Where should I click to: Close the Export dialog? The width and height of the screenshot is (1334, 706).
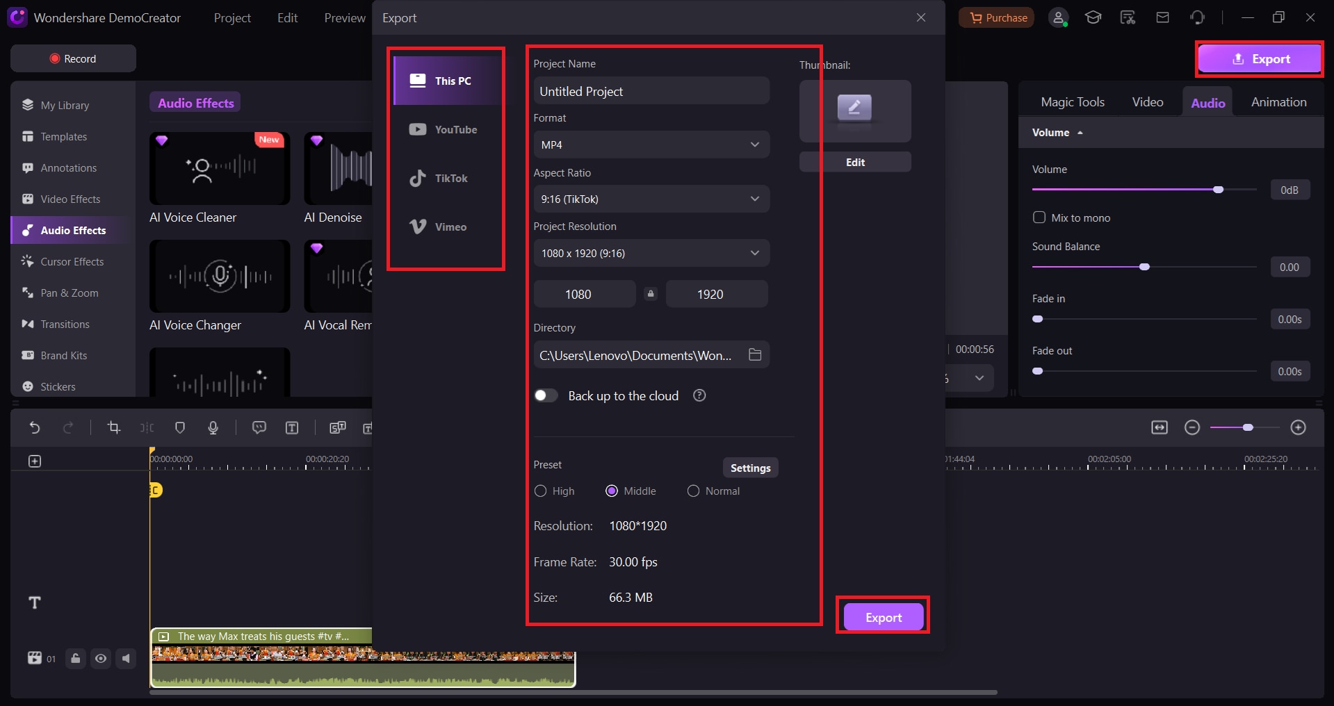920,17
